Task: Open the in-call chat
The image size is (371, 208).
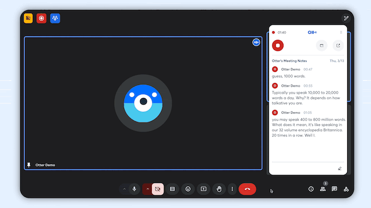Action: coord(334,189)
